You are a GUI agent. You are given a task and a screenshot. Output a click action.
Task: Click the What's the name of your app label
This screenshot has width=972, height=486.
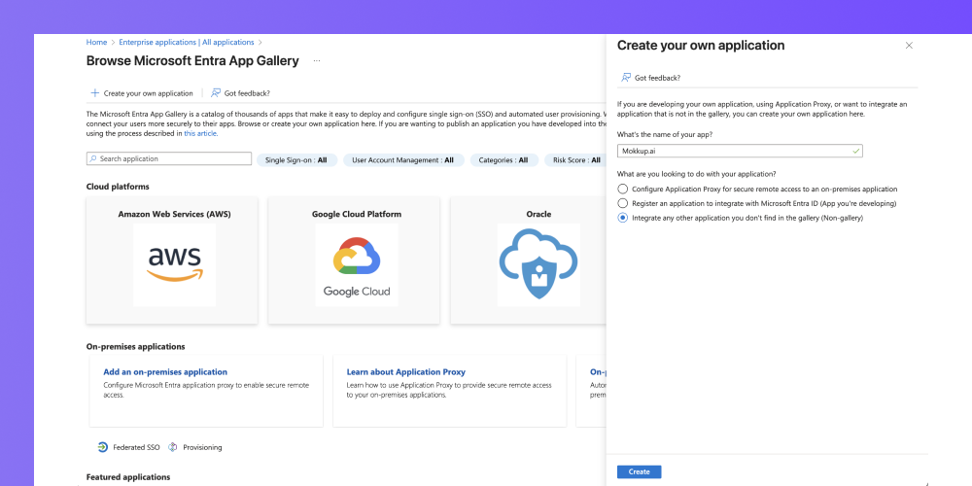(666, 134)
